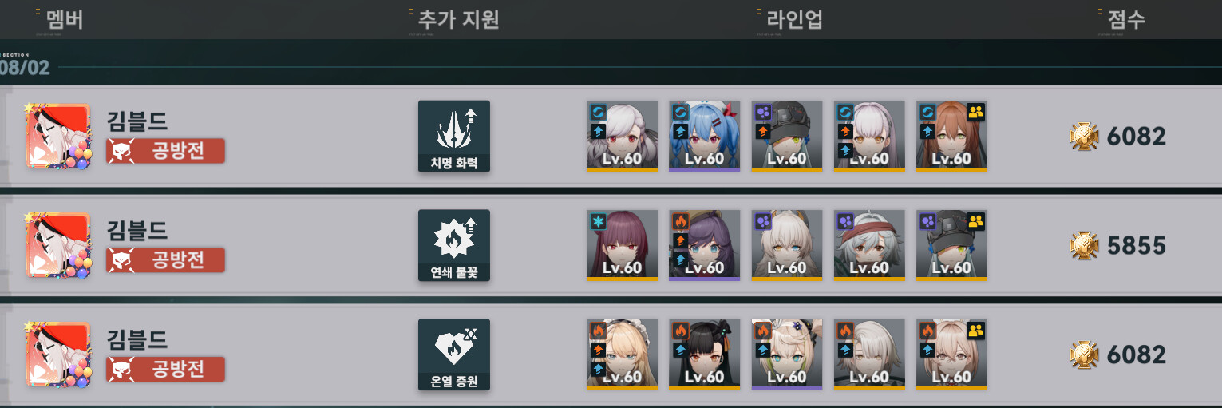This screenshot has width=1222, height=408.
Task: Click the medal icon beside 5855
Action: 1084,246
